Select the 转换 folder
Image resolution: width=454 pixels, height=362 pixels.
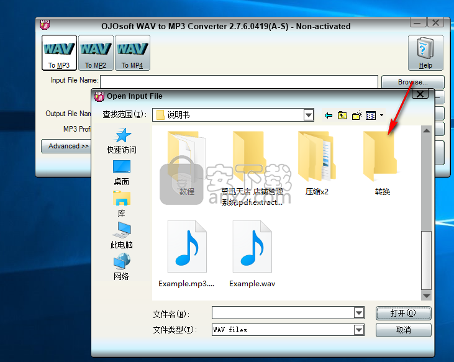[382, 163]
